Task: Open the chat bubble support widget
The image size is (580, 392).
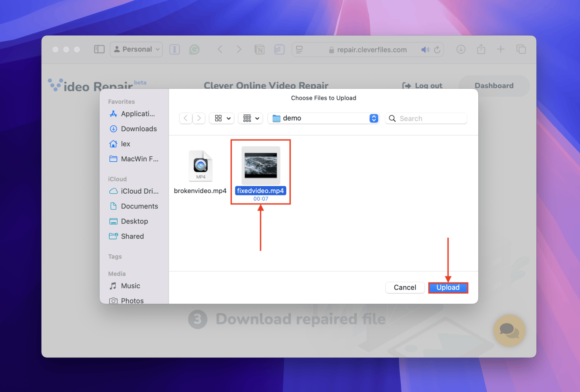Action: tap(509, 330)
